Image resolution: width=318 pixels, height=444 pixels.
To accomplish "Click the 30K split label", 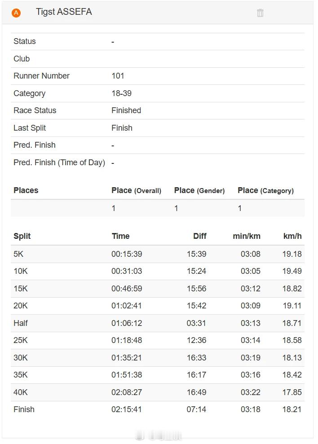I will pyautogui.click(x=21, y=358).
